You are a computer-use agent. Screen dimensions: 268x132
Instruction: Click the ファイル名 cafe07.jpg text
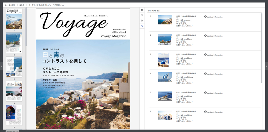(x=184, y=115)
